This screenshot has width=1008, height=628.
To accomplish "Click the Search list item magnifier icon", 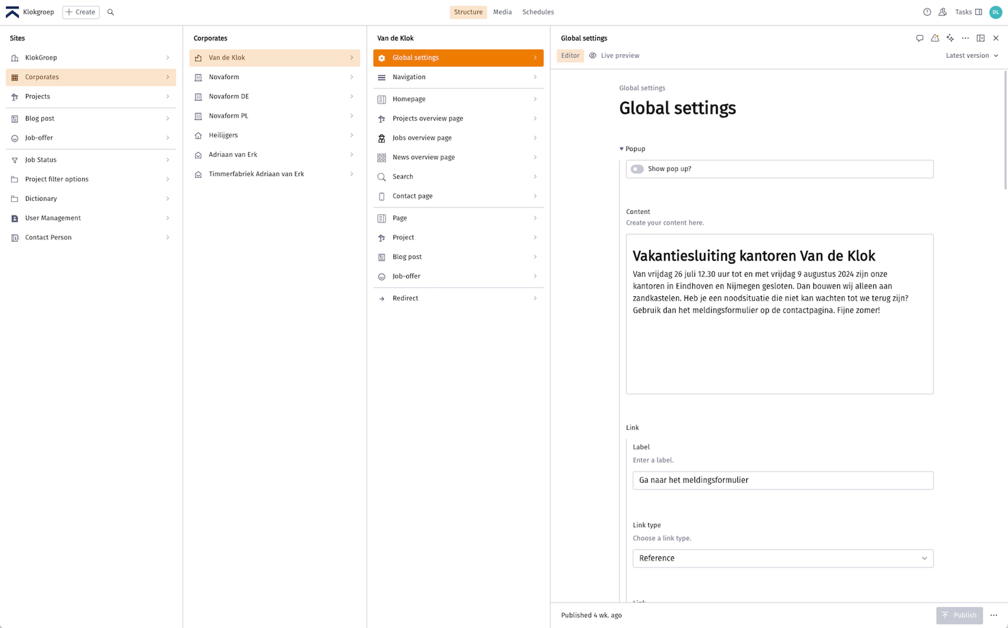I will (382, 177).
